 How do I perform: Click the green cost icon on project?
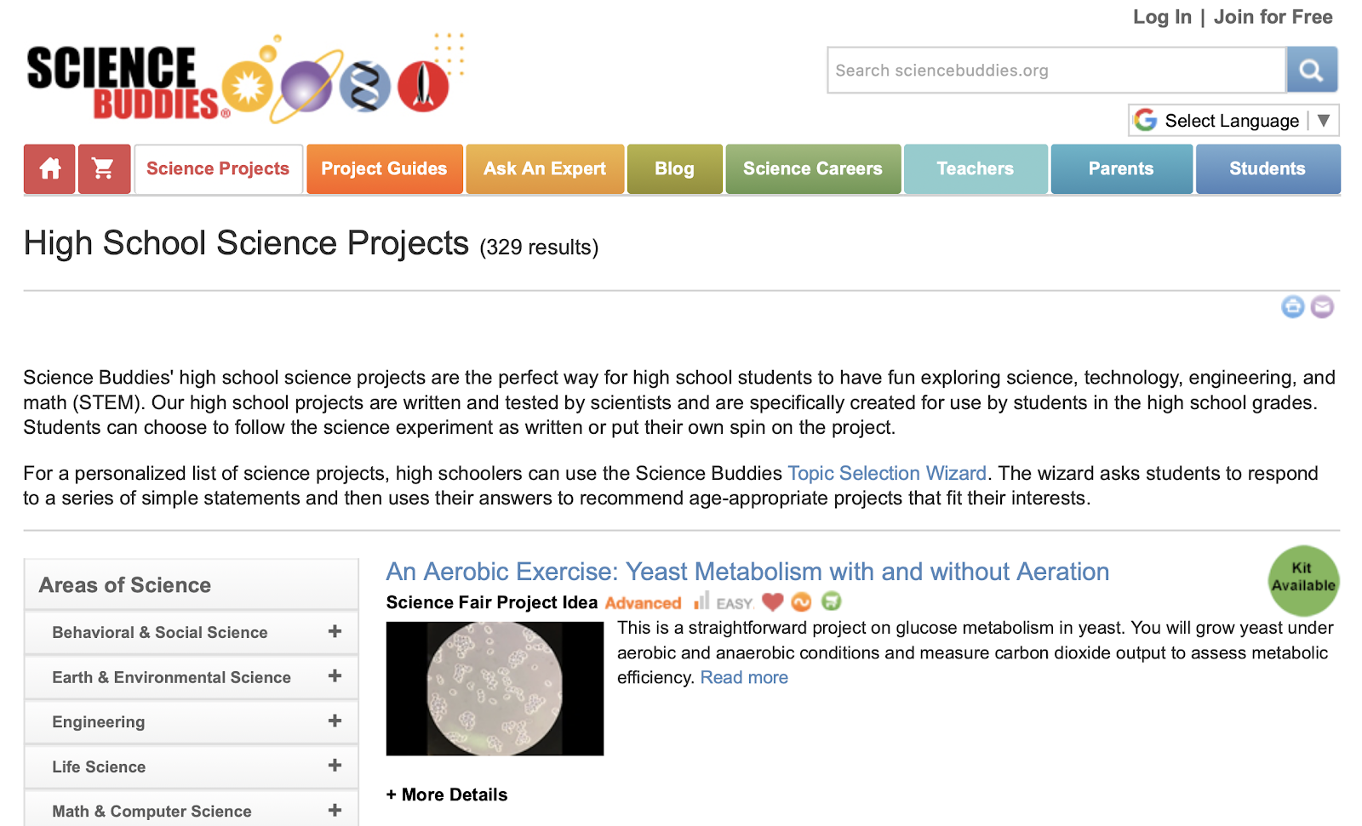tap(831, 601)
